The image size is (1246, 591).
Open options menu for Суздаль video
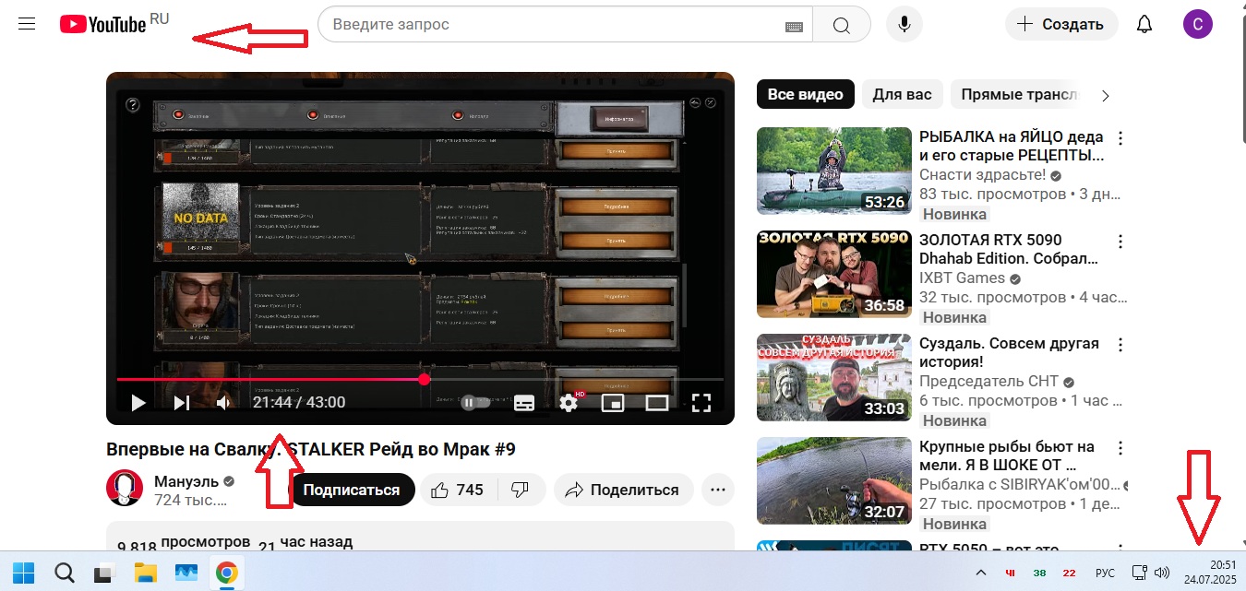1120,345
